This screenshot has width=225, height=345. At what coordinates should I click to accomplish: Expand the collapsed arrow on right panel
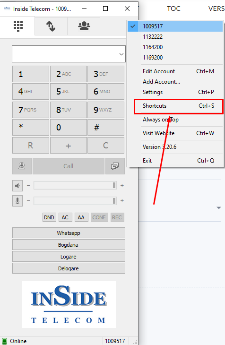pyautogui.click(x=218, y=207)
